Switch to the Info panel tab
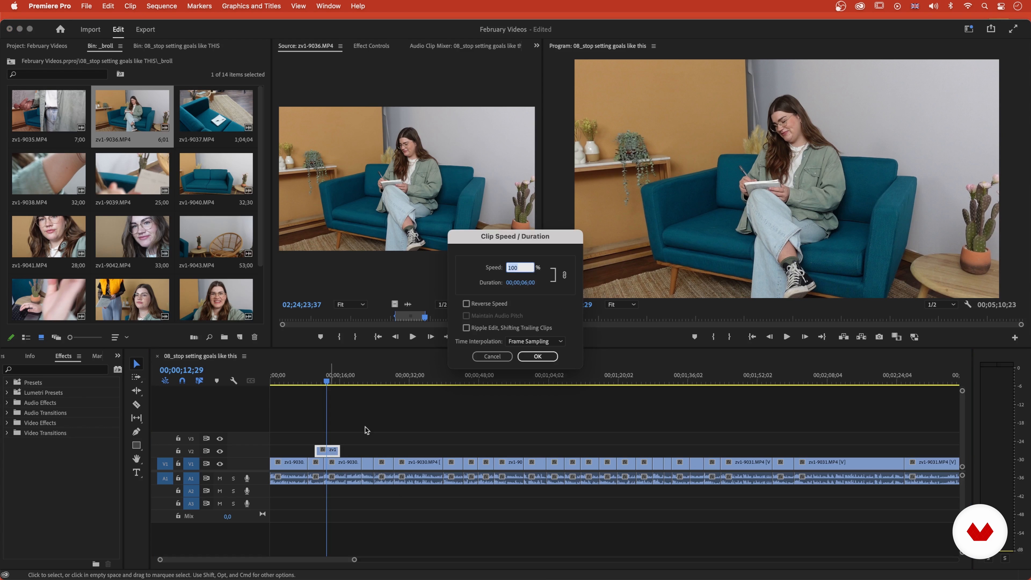This screenshot has height=580, width=1031. [x=30, y=356]
